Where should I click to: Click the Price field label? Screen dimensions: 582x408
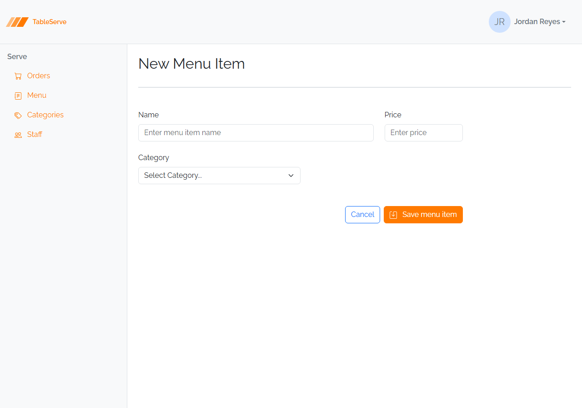tap(393, 115)
